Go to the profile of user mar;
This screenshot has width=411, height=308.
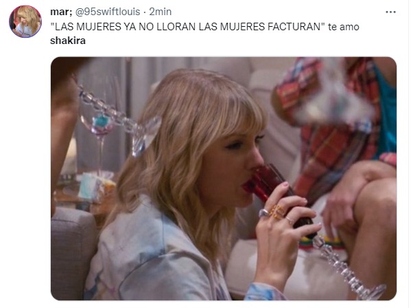[x=61, y=12]
